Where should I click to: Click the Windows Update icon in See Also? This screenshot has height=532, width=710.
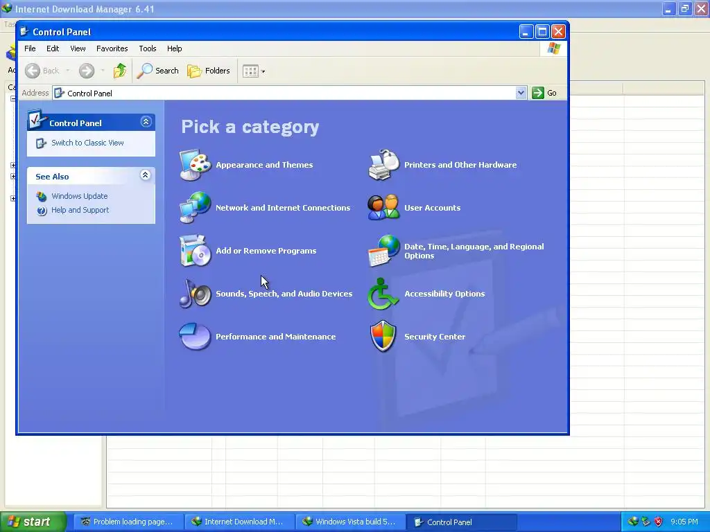pos(42,196)
